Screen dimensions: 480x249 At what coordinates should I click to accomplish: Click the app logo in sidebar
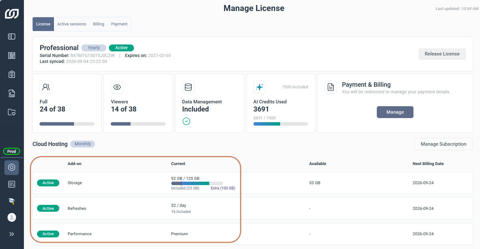pos(12,13)
